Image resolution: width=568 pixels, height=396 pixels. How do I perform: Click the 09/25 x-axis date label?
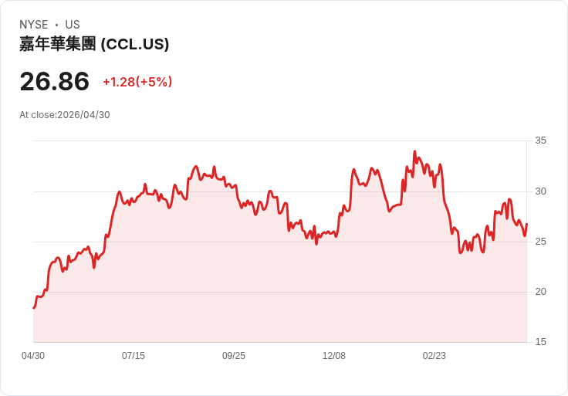[x=234, y=356]
